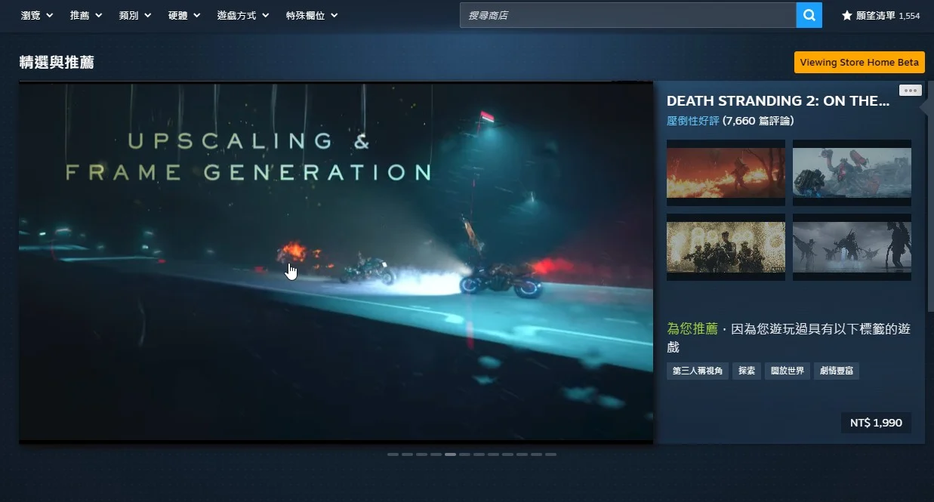Click the robot machinery screenshot thumbnail
The height and width of the screenshot is (502, 934).
click(x=852, y=172)
